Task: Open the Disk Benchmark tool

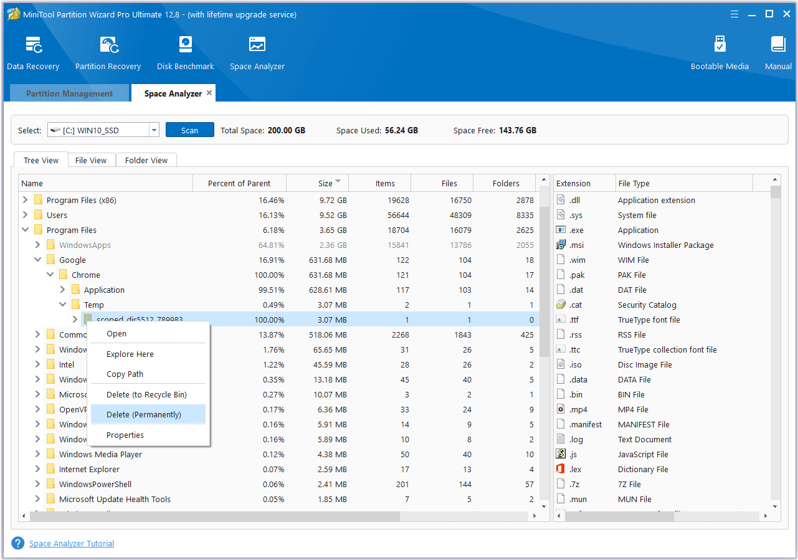Action: pos(185,52)
